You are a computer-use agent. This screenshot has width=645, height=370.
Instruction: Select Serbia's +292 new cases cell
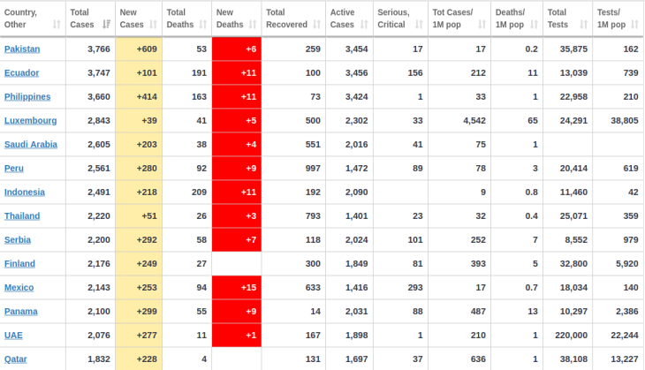coord(139,239)
